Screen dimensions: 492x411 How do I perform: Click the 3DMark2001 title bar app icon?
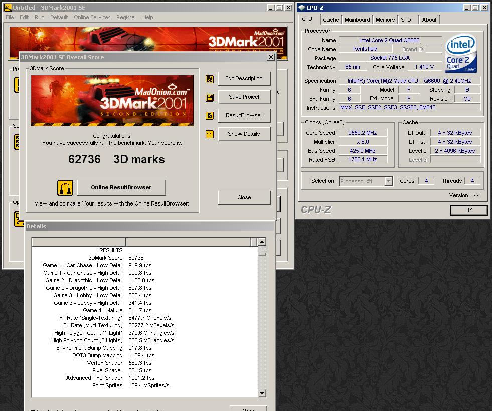(x=8, y=7)
